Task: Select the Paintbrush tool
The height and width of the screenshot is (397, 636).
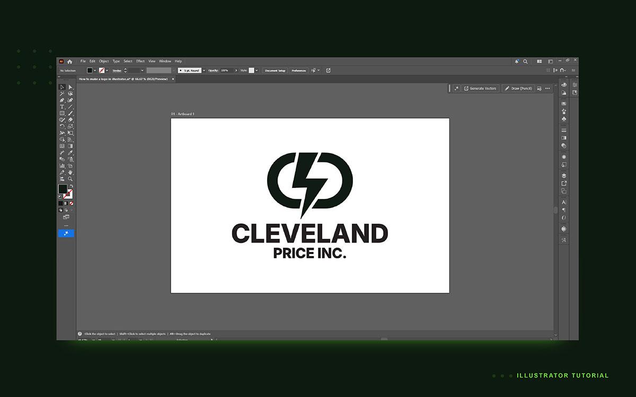Action: coord(70,113)
